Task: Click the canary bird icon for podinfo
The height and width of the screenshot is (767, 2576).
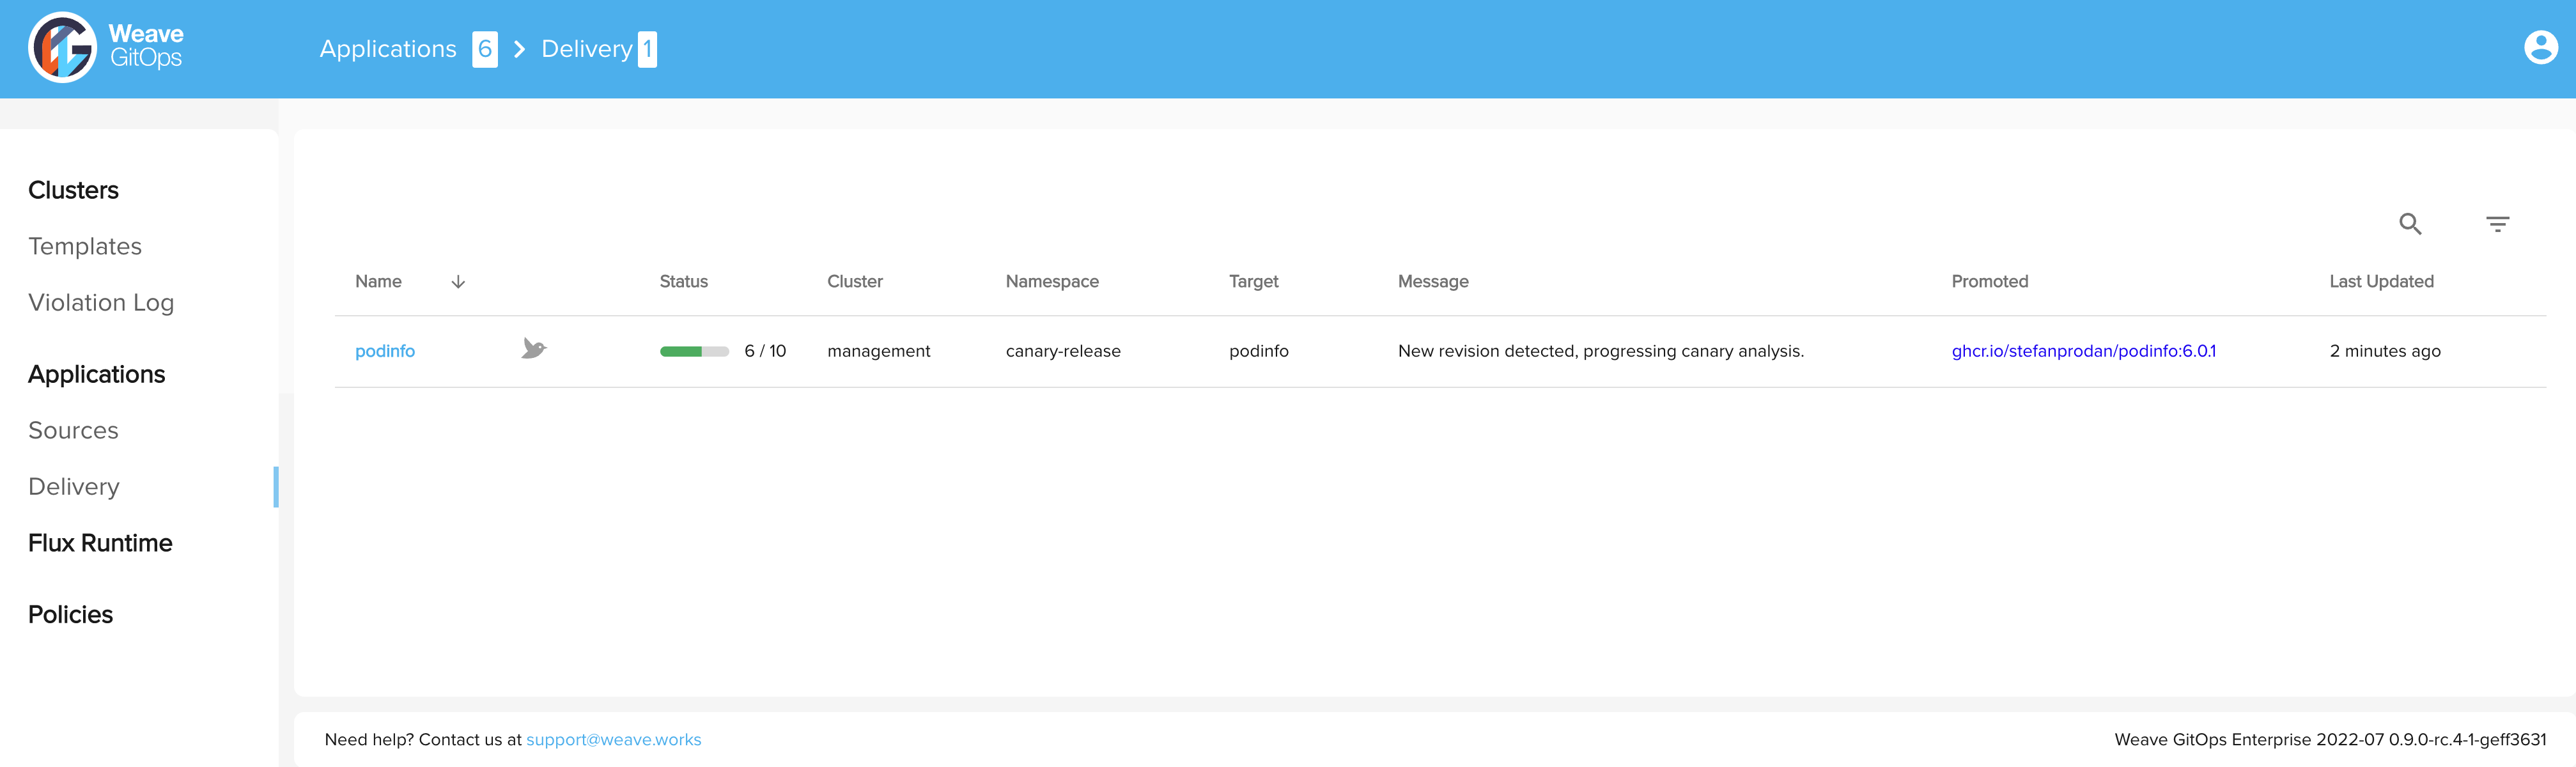Action: pyautogui.click(x=534, y=348)
